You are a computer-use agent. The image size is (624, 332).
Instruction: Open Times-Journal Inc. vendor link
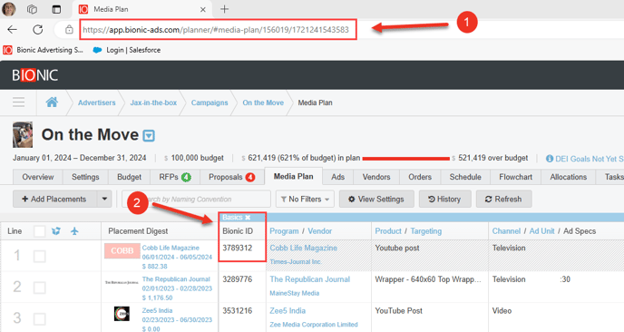(296, 261)
